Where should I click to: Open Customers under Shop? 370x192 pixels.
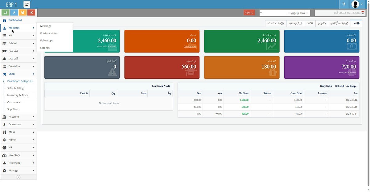(14, 102)
